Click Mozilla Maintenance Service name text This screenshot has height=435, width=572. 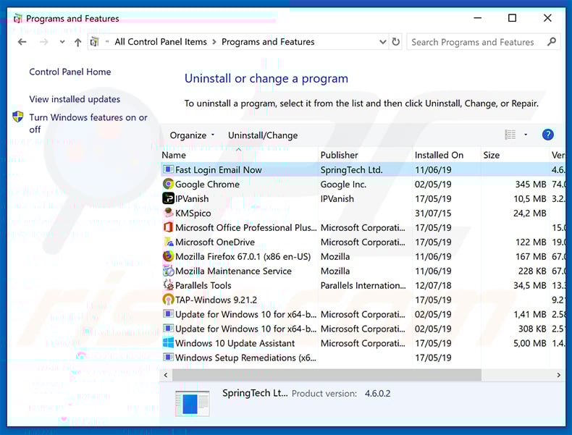(x=233, y=271)
